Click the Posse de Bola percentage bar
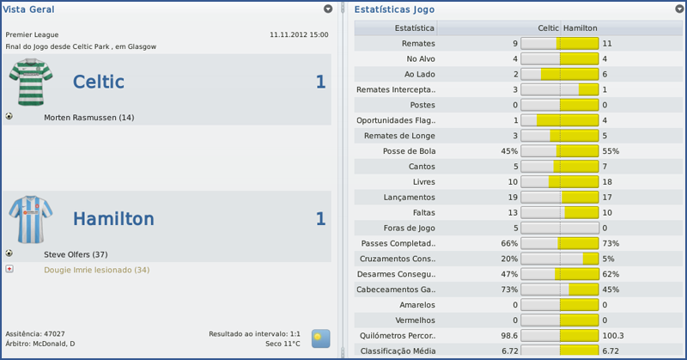This screenshot has height=360, width=687. click(559, 151)
